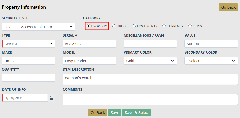Screen dimensions: 240x118
Task: Click the top-right Go Back button
Action: point(228,7)
